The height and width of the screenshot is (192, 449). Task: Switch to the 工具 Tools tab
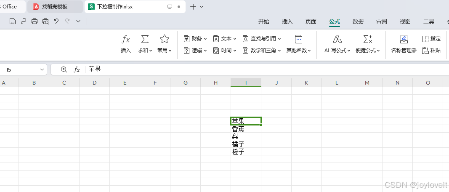[429, 21]
